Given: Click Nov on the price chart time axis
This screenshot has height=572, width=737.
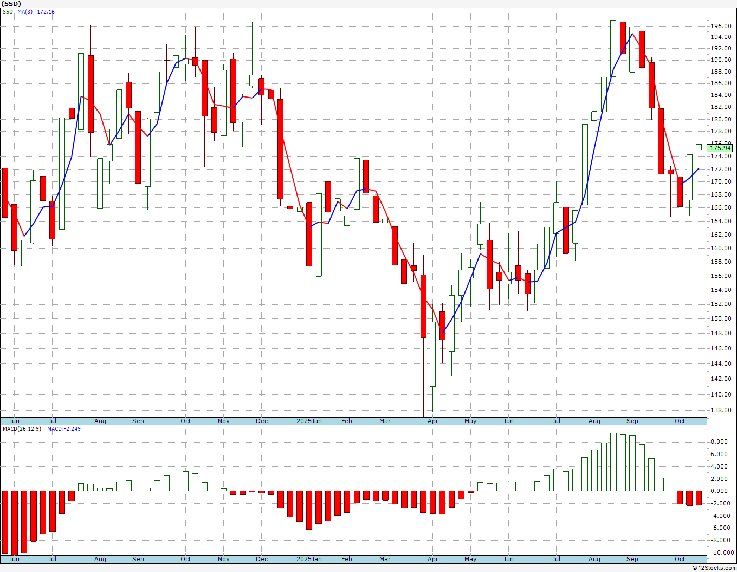Looking at the screenshot, I should [224, 421].
